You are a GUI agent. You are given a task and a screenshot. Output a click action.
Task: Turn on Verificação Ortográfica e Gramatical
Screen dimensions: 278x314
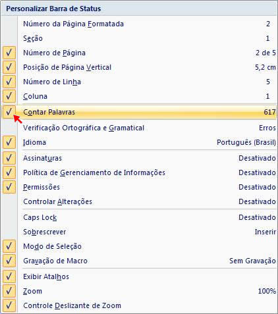[139, 128]
